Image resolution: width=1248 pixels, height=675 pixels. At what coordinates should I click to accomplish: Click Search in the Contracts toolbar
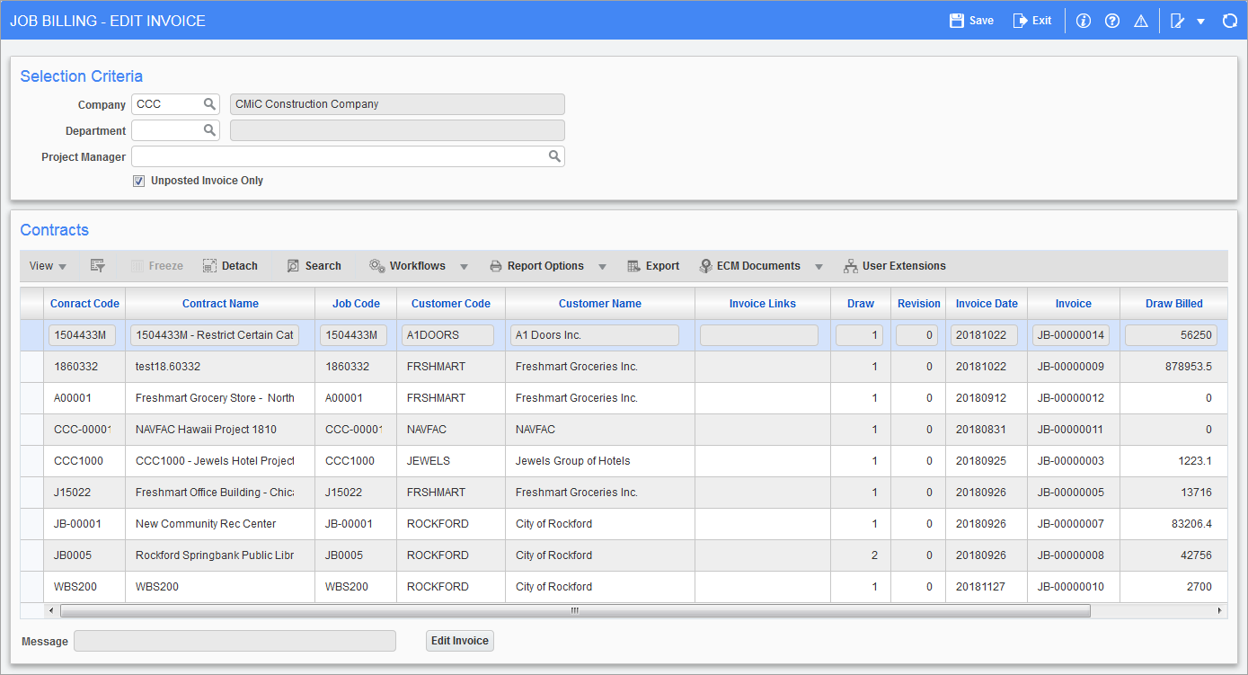pos(314,266)
